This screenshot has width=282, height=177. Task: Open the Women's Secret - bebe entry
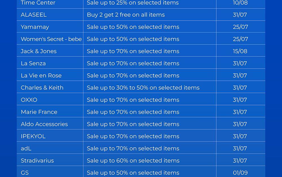pos(51,39)
